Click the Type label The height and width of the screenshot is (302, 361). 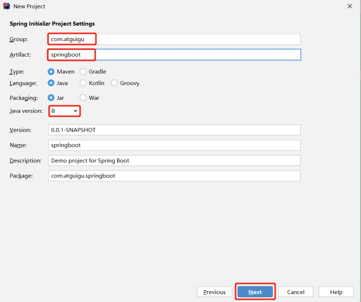click(17, 72)
